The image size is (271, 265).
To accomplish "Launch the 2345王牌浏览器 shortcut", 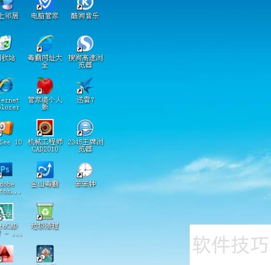I will click(x=85, y=127).
